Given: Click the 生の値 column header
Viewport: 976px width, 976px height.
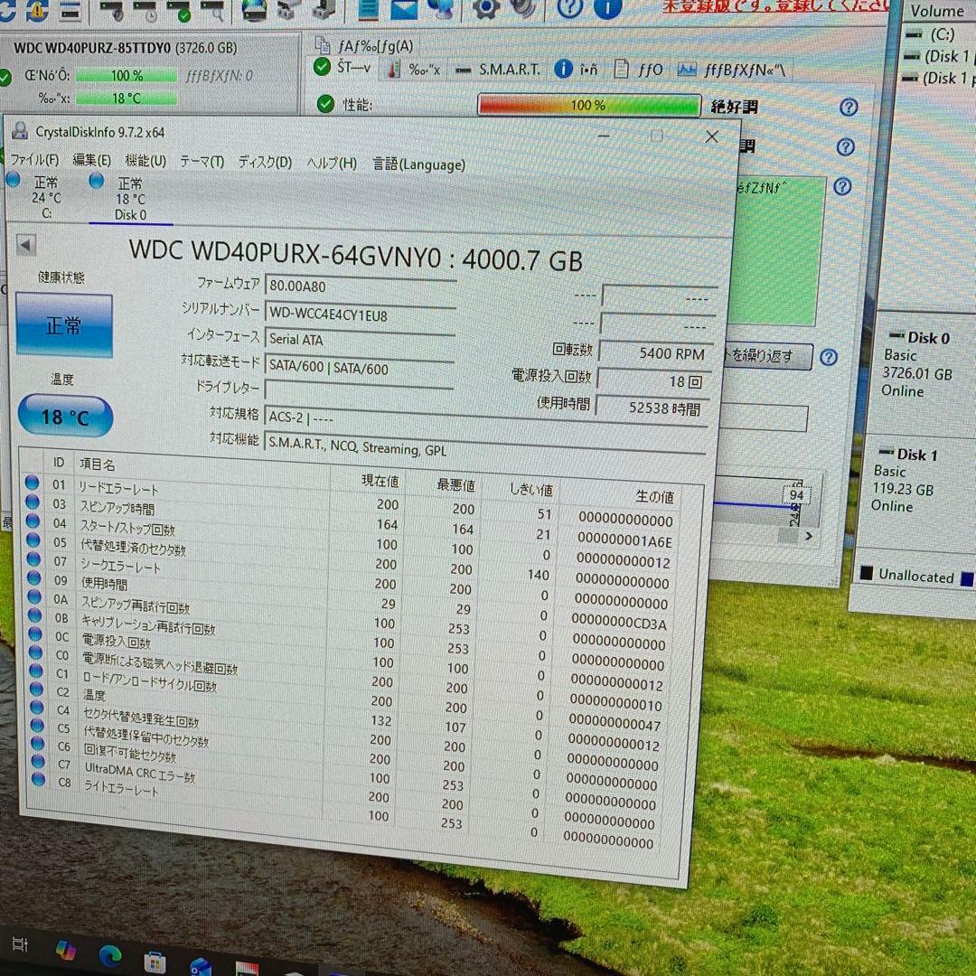Looking at the screenshot, I should 654,496.
